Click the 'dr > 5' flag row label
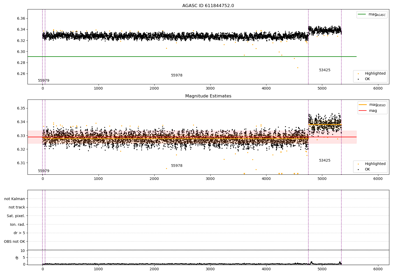This screenshot has width=393, height=275. pos(19,233)
